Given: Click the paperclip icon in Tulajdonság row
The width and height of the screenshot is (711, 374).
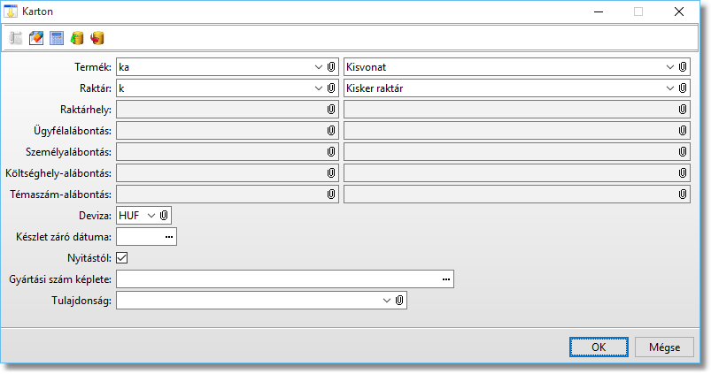Looking at the screenshot, I should point(400,301).
